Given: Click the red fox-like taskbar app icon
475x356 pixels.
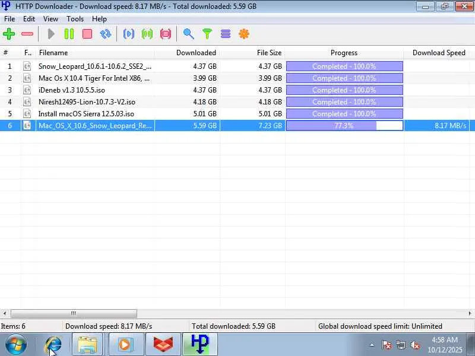Looking at the screenshot, I should point(163,345).
